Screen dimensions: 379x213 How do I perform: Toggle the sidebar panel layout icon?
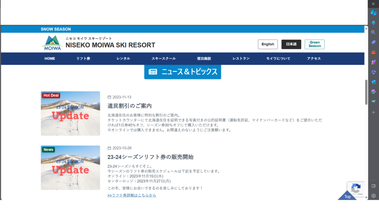(x=373, y=186)
